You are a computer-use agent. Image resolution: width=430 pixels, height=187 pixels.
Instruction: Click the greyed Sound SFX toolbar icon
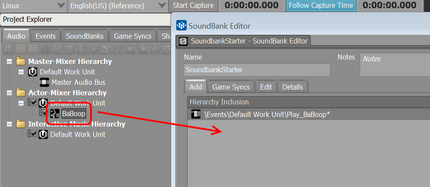click(x=106, y=49)
